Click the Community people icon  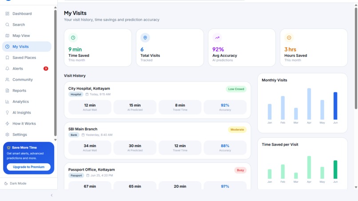click(7, 79)
